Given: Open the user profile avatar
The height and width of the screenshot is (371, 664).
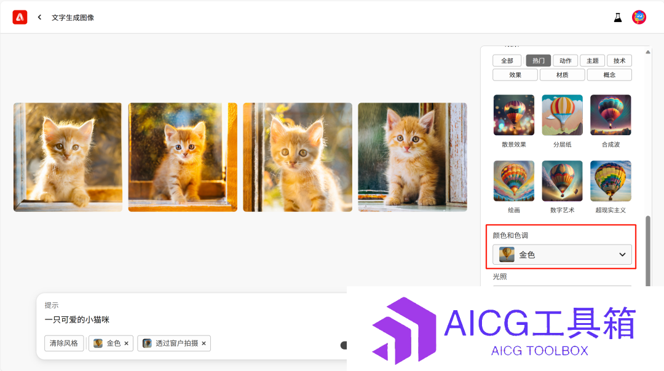Looking at the screenshot, I should pos(639,17).
